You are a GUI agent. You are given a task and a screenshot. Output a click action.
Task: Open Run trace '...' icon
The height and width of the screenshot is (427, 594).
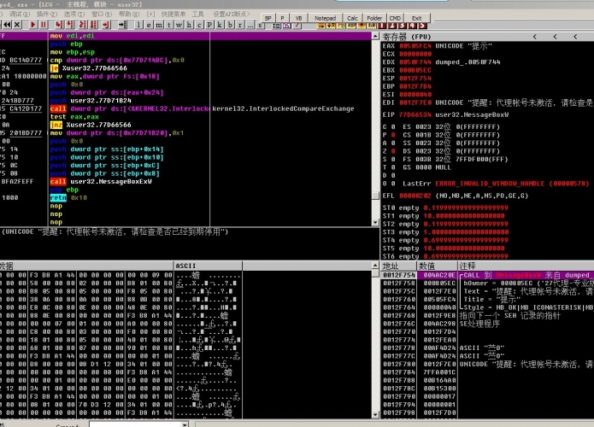point(250,25)
